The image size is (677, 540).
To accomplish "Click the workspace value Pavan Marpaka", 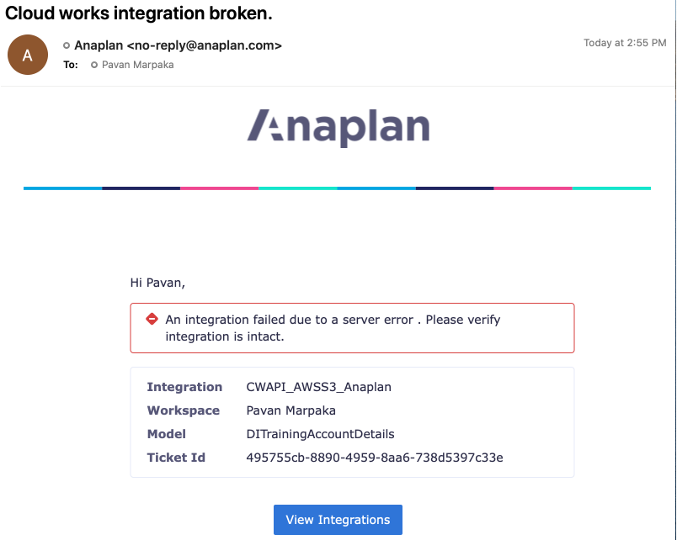I will tap(291, 410).
